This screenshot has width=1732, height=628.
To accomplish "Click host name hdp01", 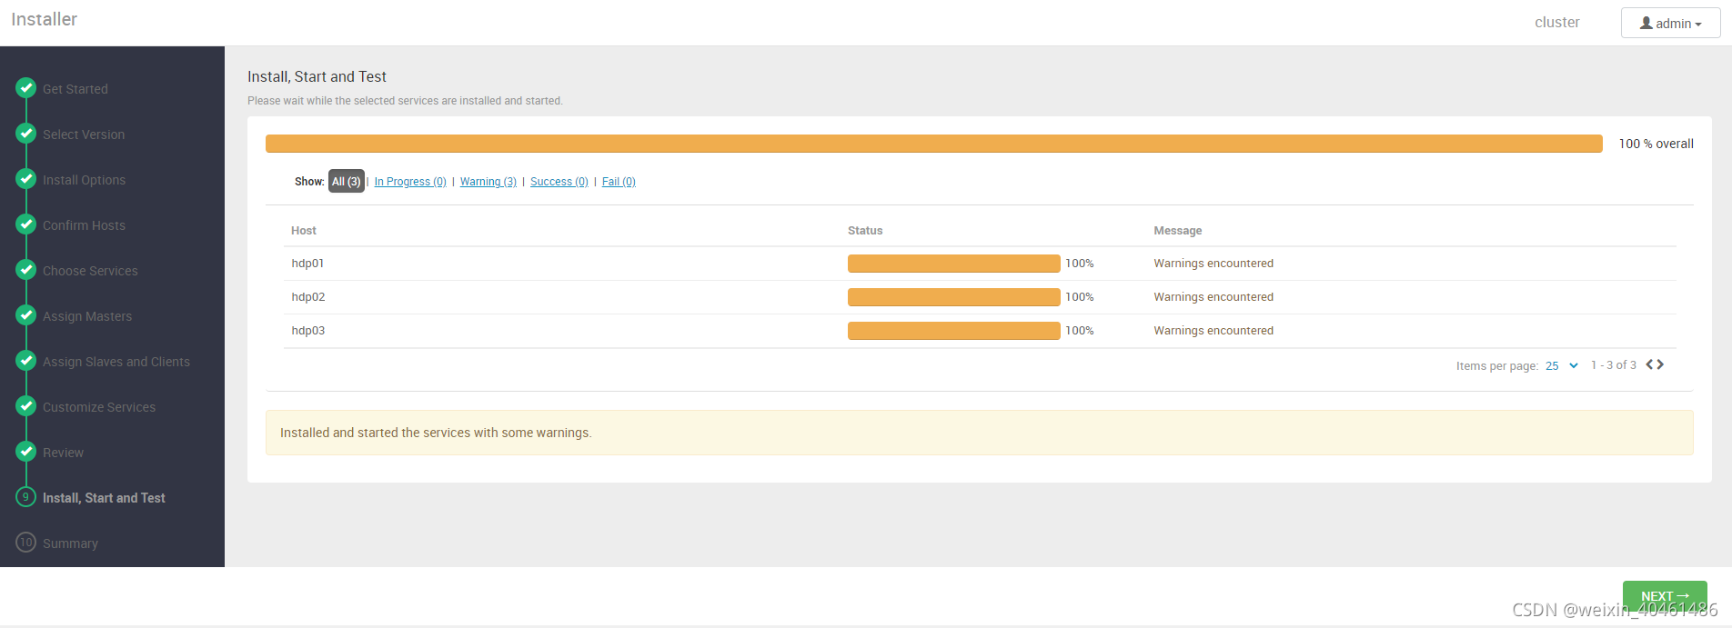I will [x=307, y=264].
